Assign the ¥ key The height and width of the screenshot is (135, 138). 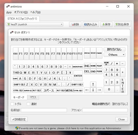[x=70, y=73]
